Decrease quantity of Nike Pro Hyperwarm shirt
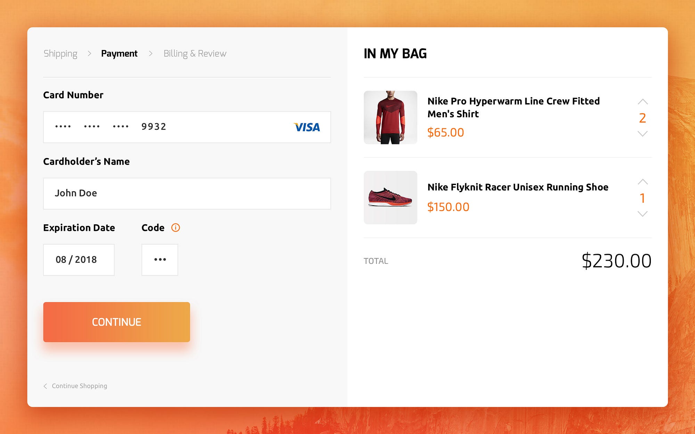This screenshot has height=434, width=695. [643, 134]
